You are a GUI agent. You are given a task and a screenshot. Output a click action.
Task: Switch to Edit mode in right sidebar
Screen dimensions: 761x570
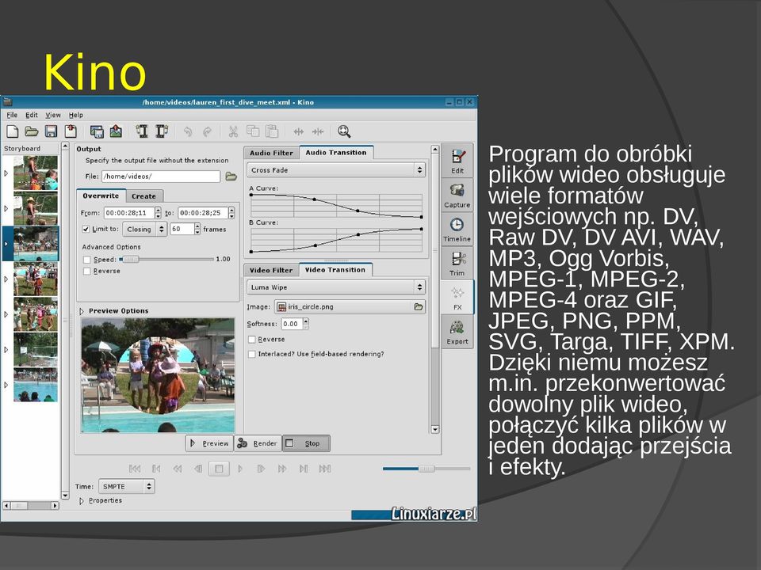(x=457, y=161)
